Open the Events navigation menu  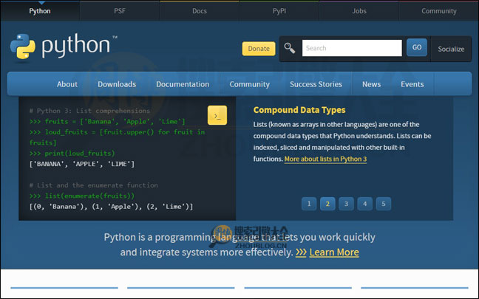(x=412, y=84)
